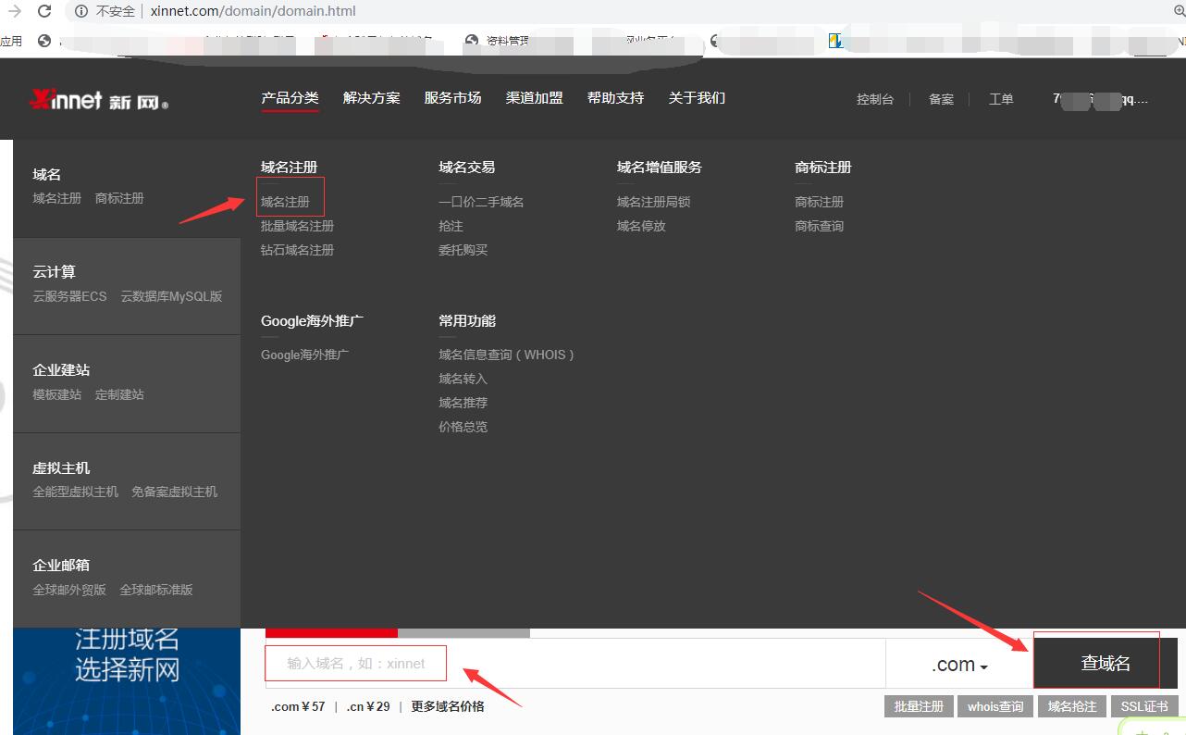Click the zoom magnifier icon in address bar
1186x735 pixels.
point(1179,11)
